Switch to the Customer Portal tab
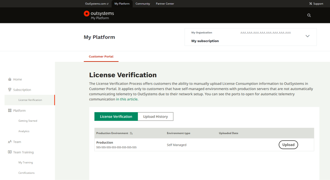The width and height of the screenshot is (330, 180). click(x=101, y=56)
